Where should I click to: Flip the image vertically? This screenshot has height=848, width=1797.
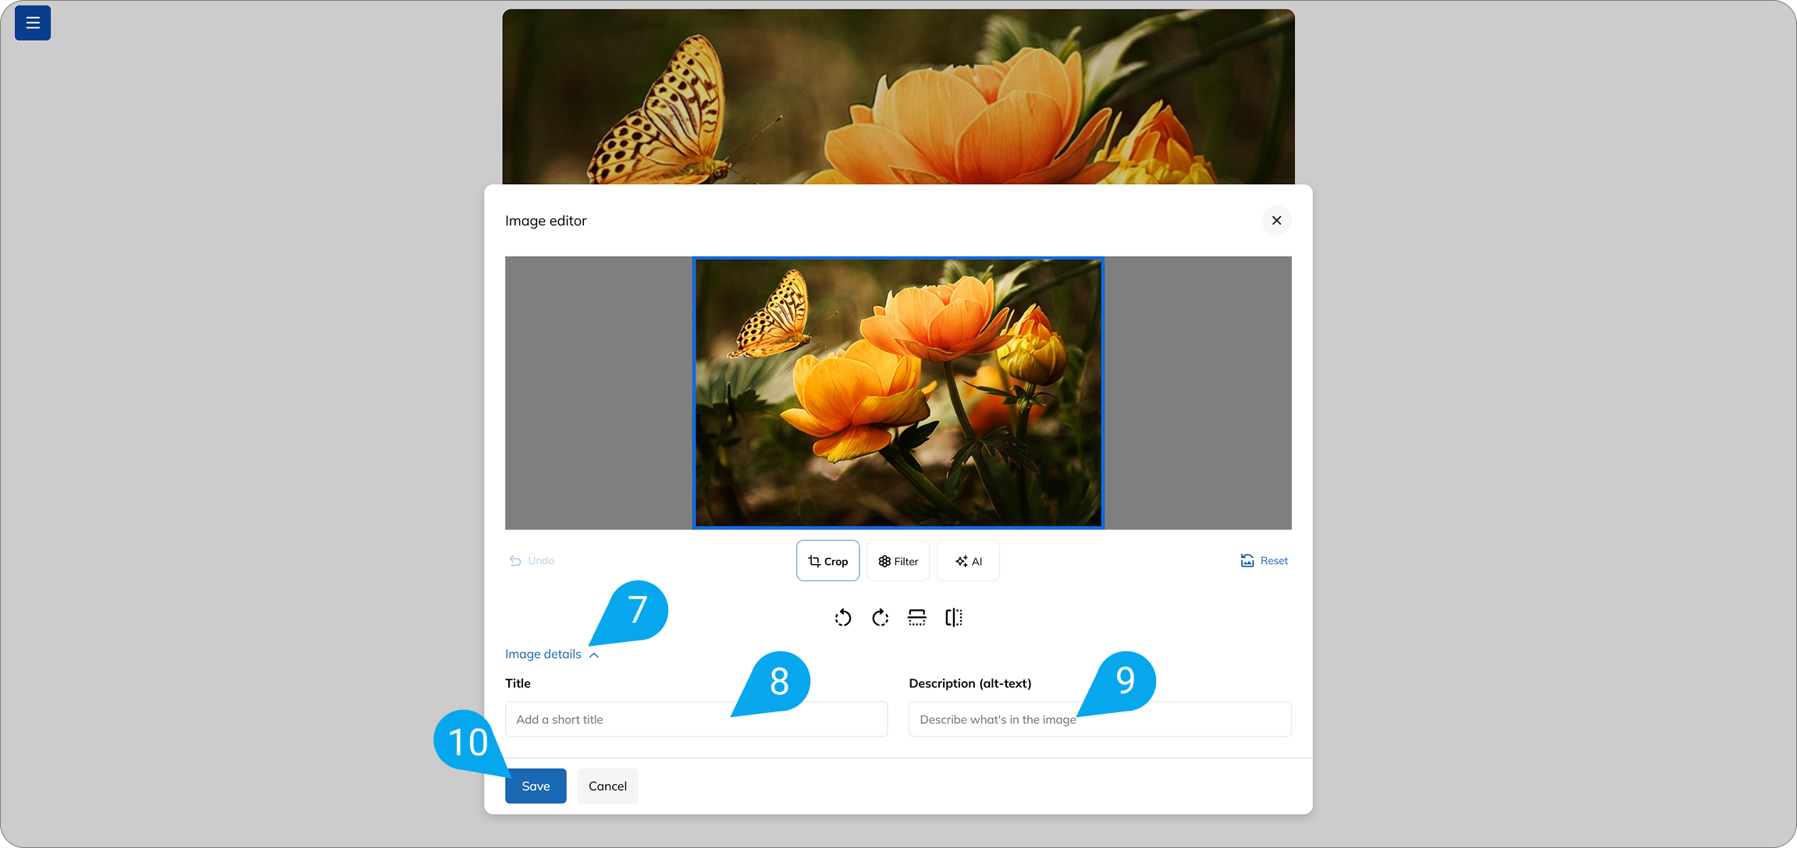tap(916, 617)
